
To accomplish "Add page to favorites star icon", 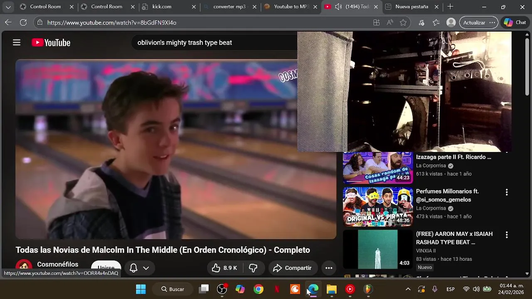I will click(x=403, y=22).
